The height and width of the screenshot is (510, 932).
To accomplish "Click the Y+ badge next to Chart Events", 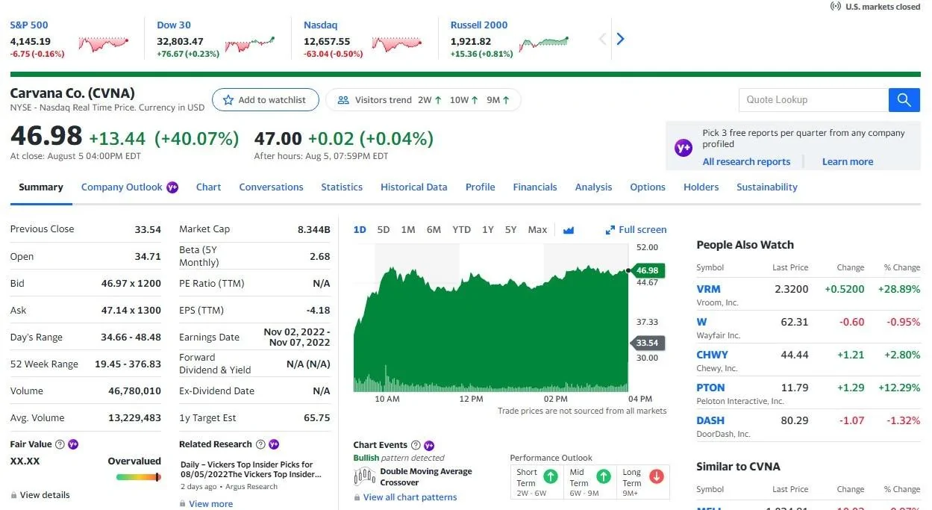I will click(429, 445).
